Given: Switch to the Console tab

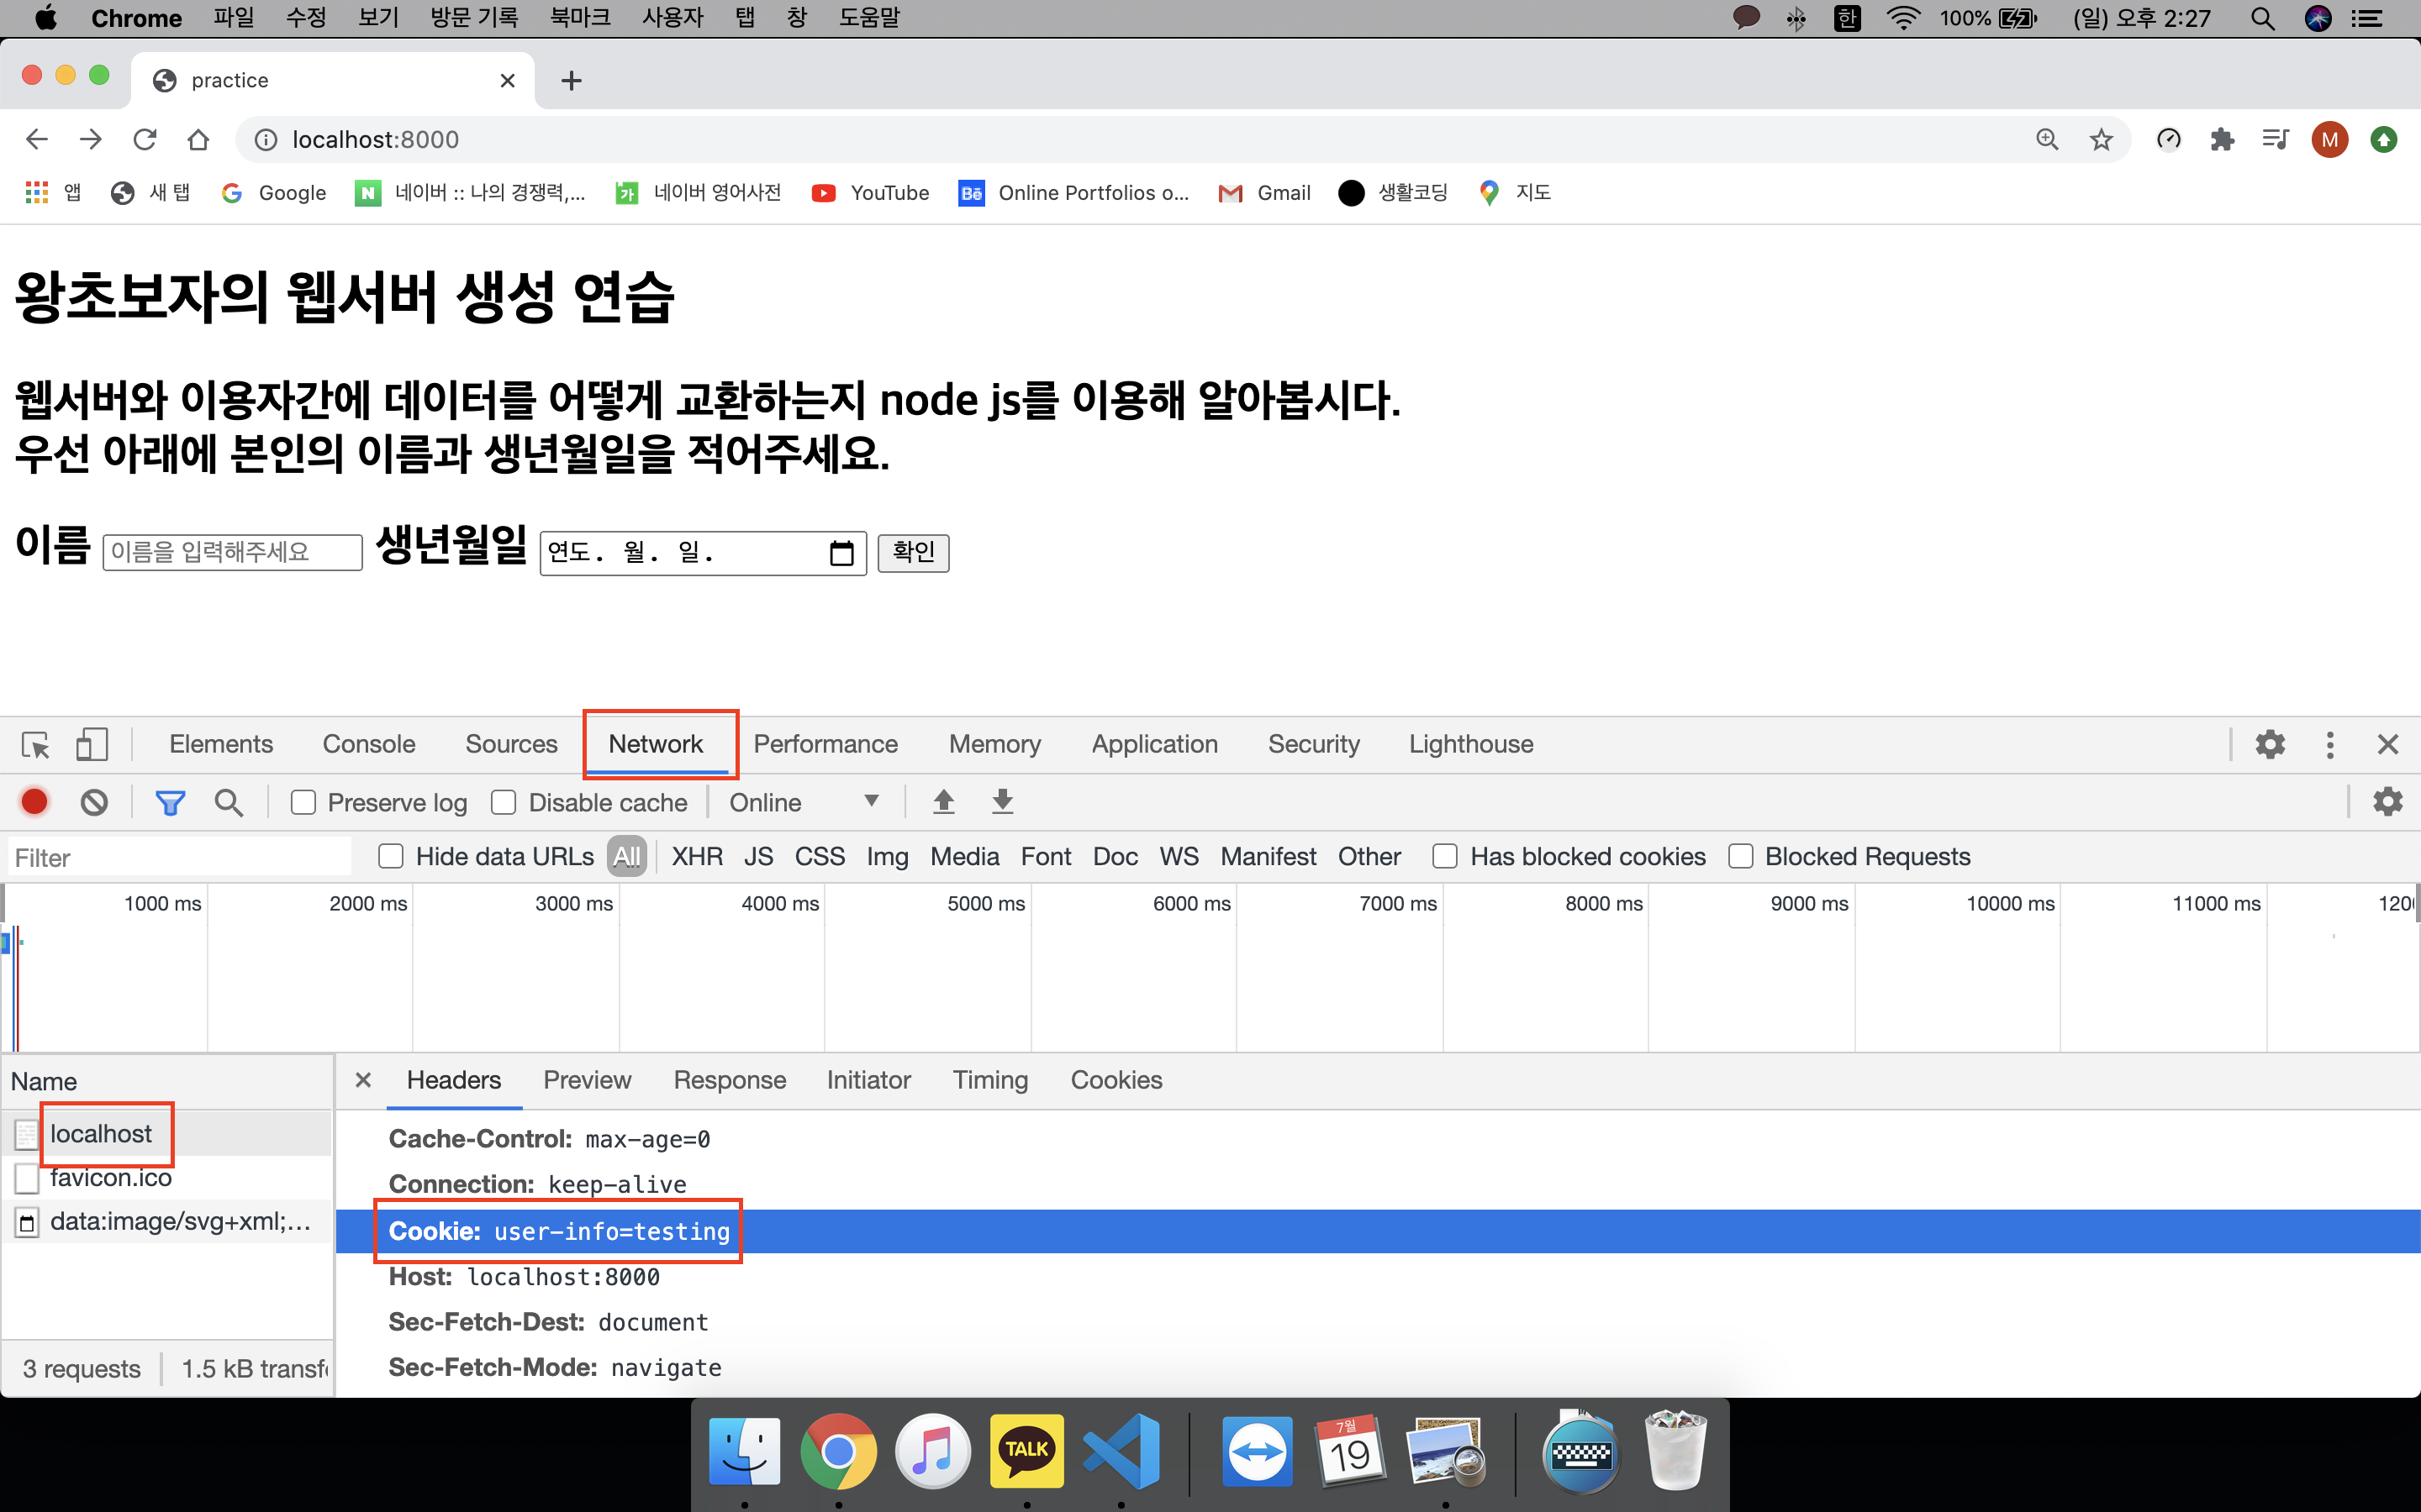Looking at the screenshot, I should (368, 745).
